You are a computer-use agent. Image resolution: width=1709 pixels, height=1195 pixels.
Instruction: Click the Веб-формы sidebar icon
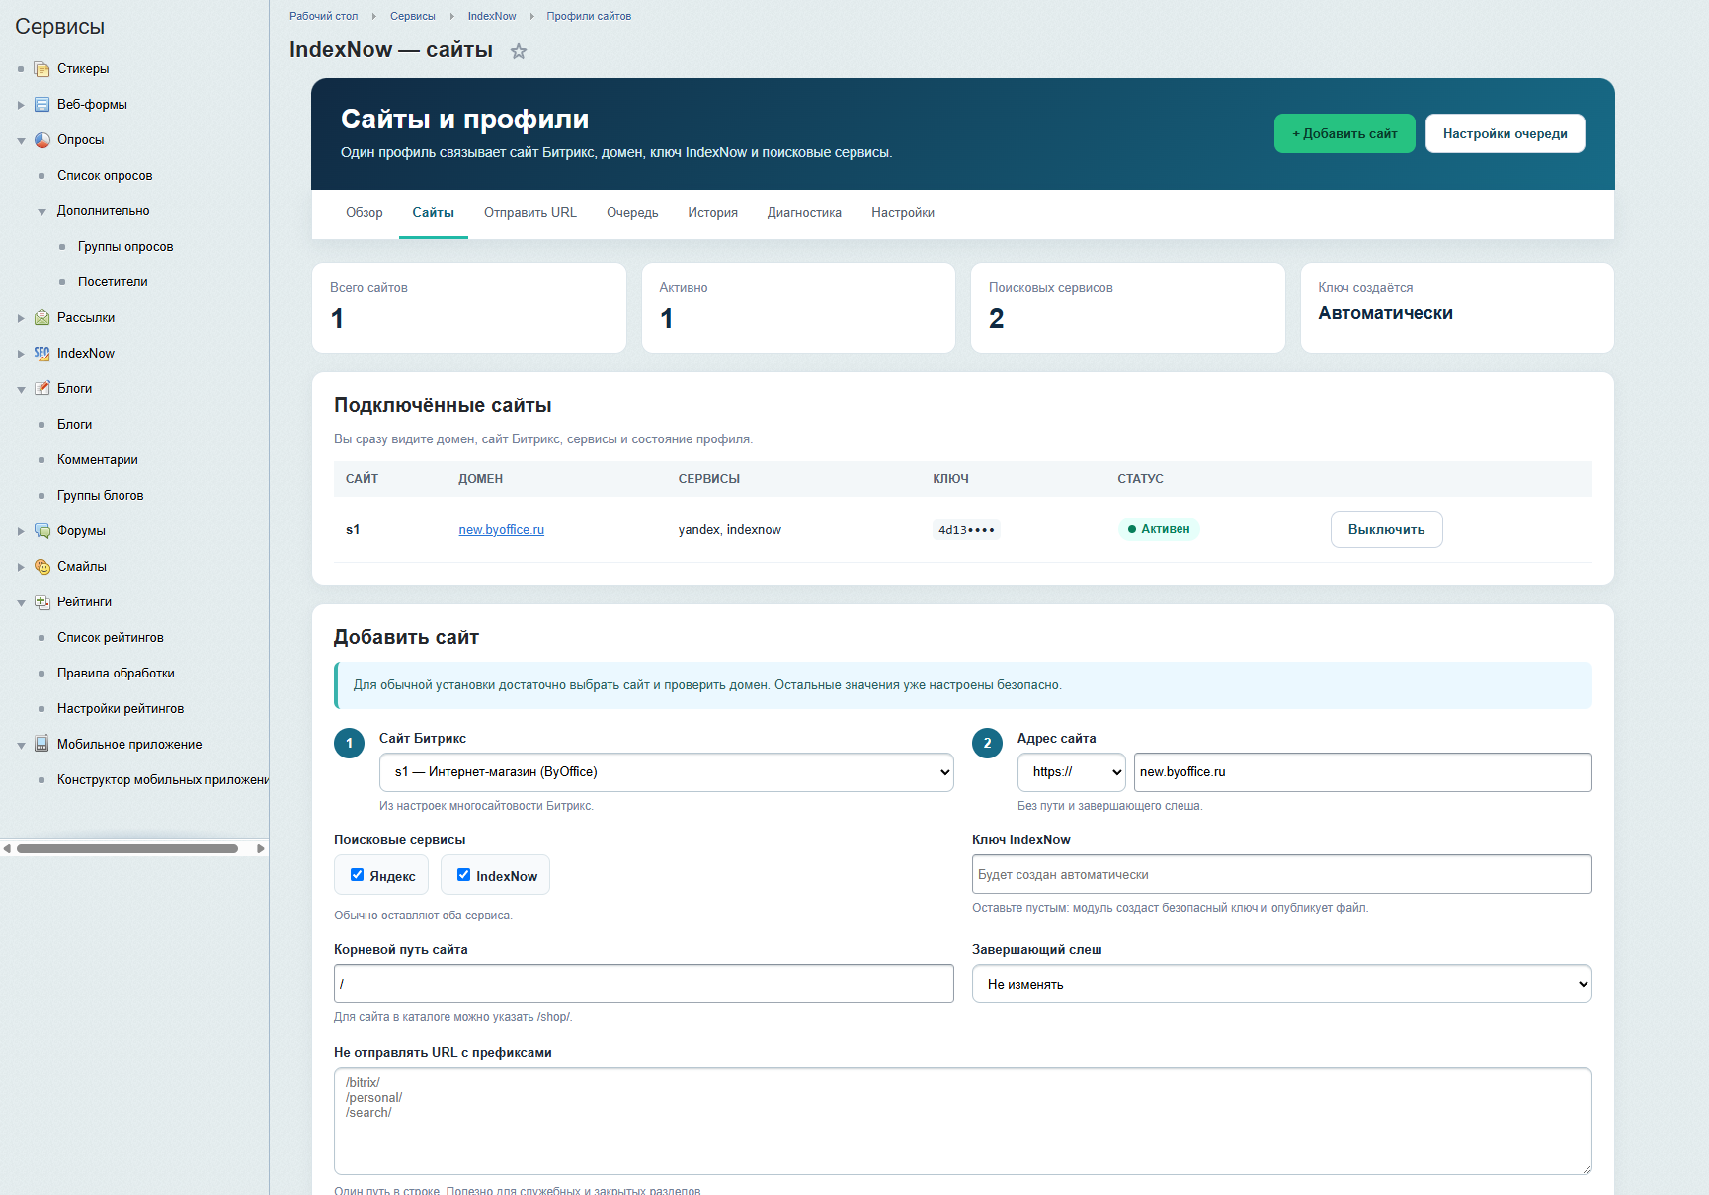click(x=41, y=105)
